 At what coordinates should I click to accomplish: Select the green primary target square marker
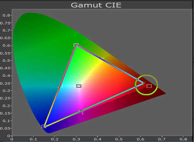point(76,45)
